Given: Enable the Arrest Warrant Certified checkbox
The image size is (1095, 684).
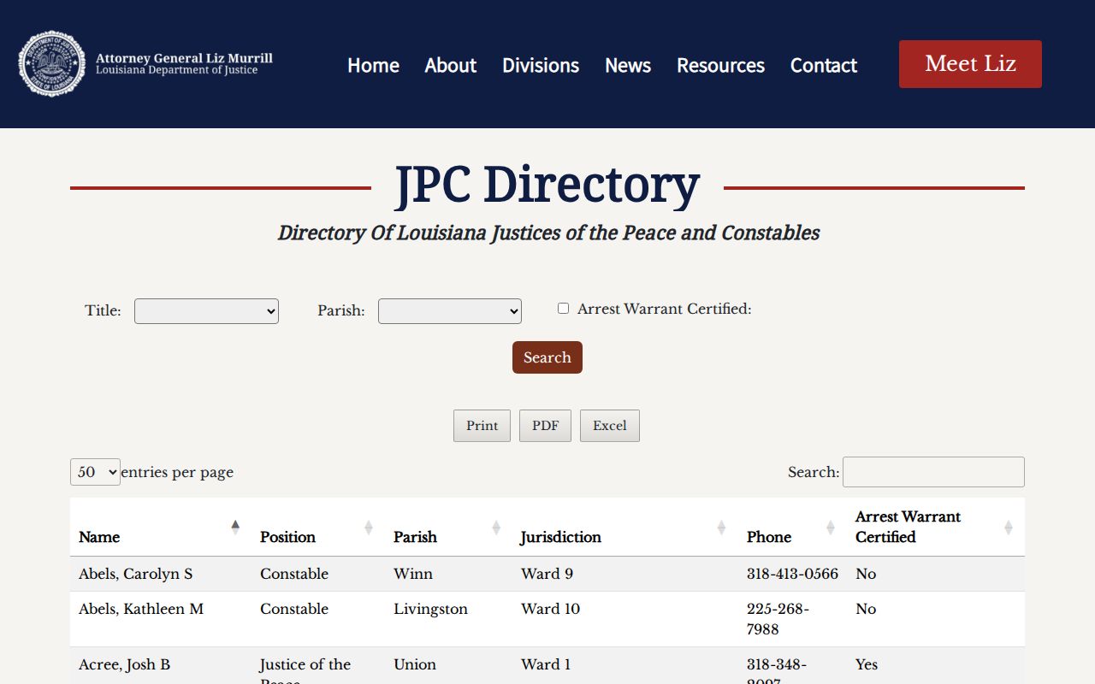Looking at the screenshot, I should (563, 309).
